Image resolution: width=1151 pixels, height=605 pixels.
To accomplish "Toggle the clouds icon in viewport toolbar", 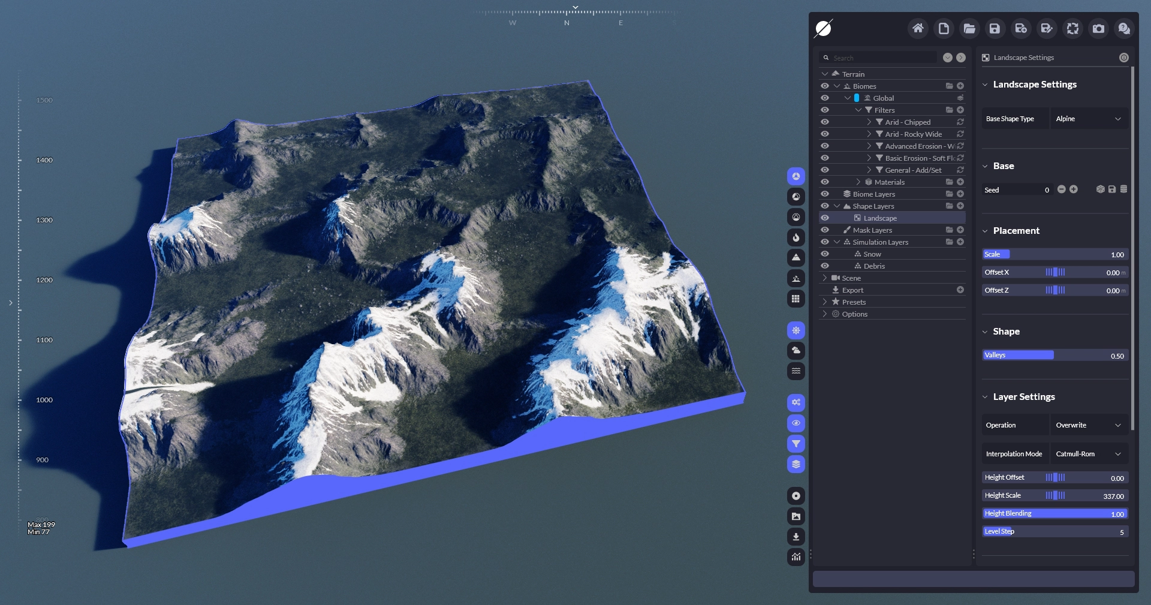I will tap(796, 350).
